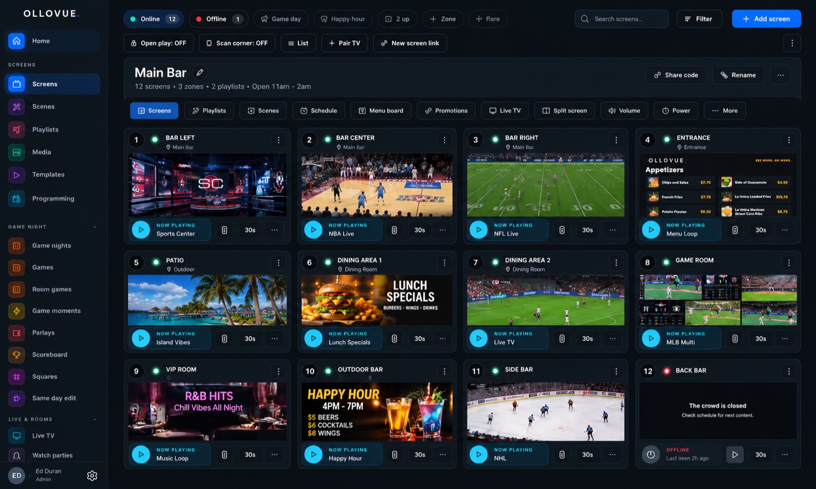This screenshot has height=489, width=816.
Task: Switch to the Volume tab
Action: pyautogui.click(x=624, y=111)
